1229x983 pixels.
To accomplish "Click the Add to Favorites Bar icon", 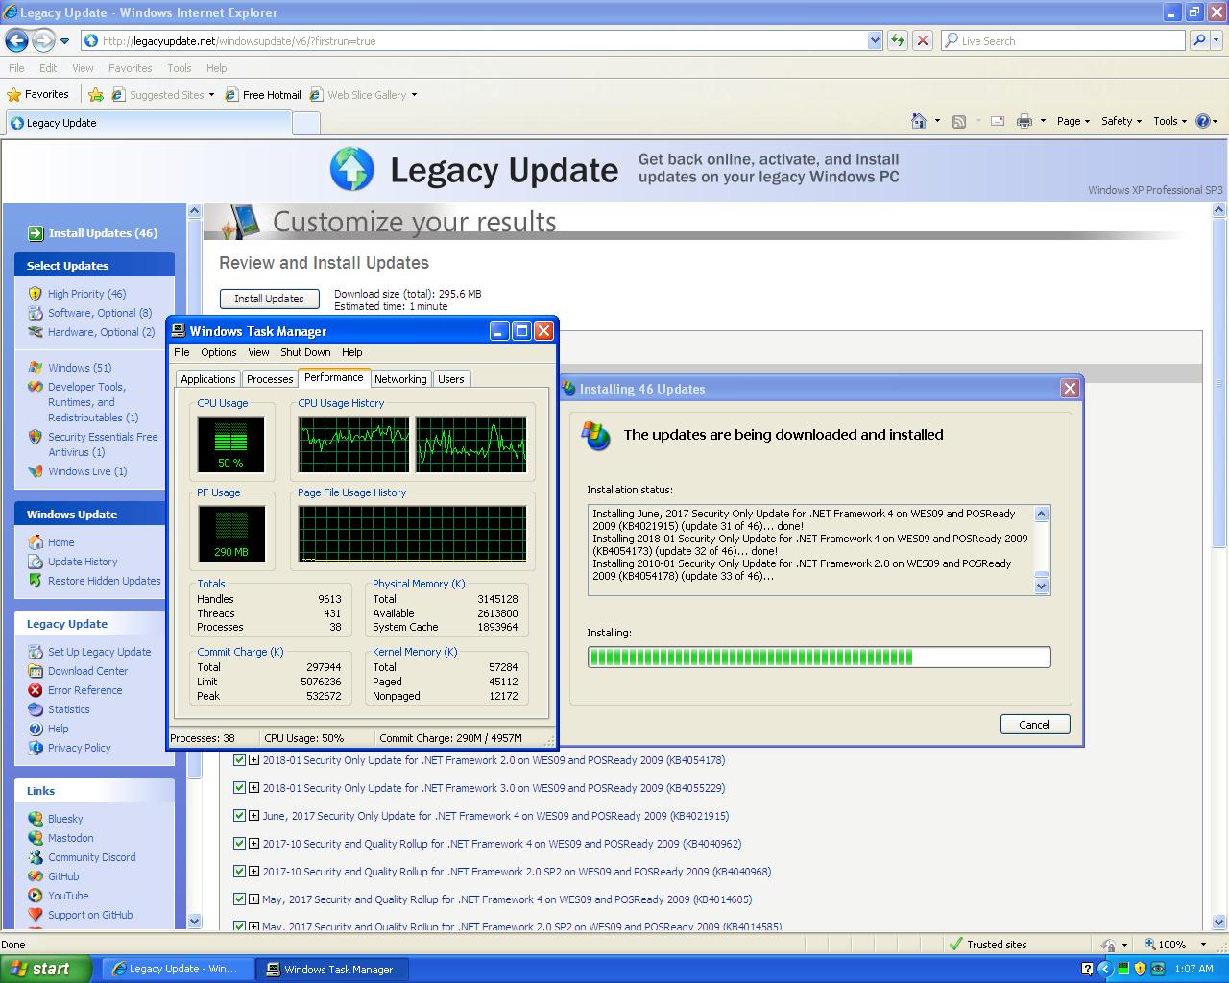I will [x=96, y=94].
